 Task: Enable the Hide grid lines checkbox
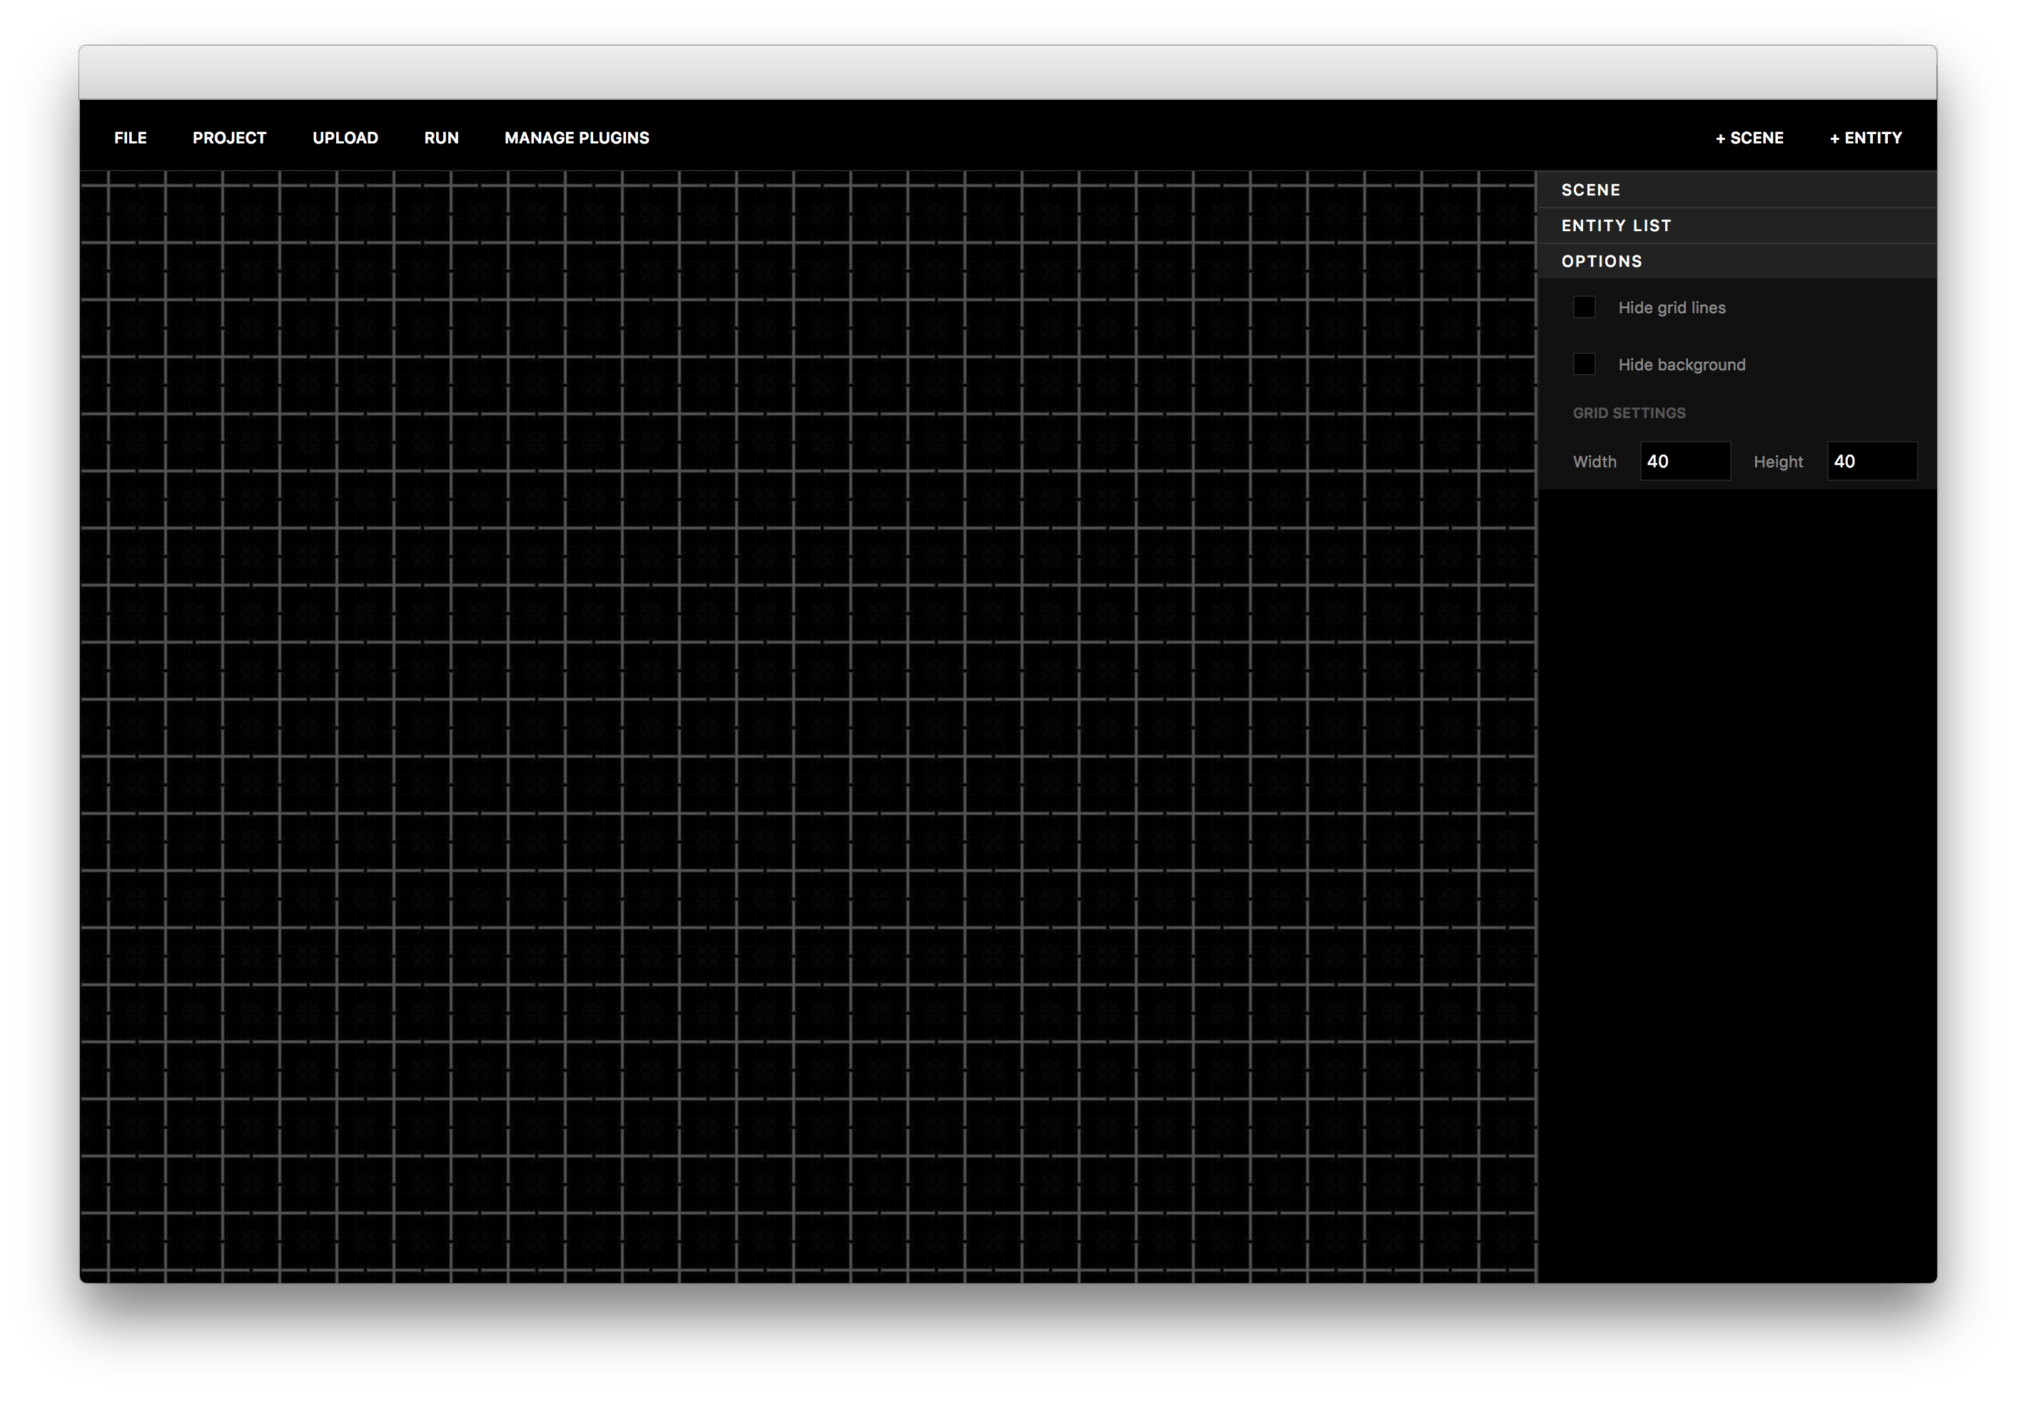(1584, 308)
